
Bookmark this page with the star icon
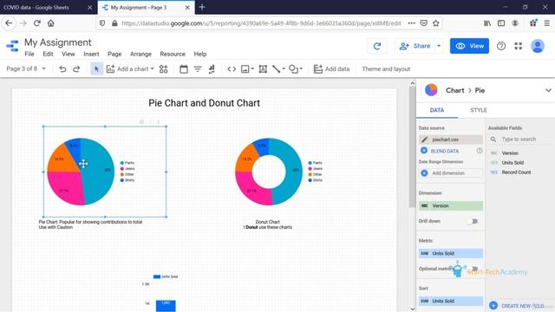pos(435,23)
